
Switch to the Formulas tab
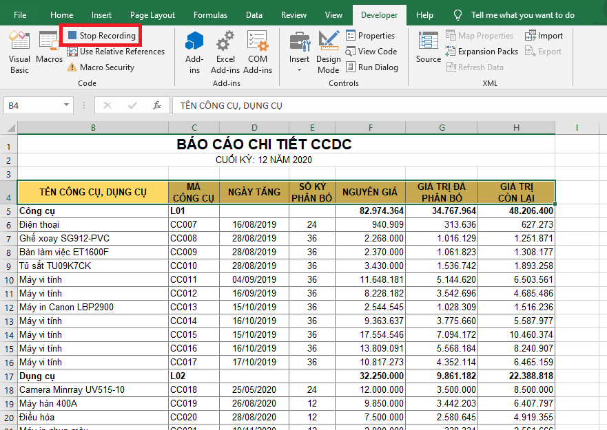[210, 15]
